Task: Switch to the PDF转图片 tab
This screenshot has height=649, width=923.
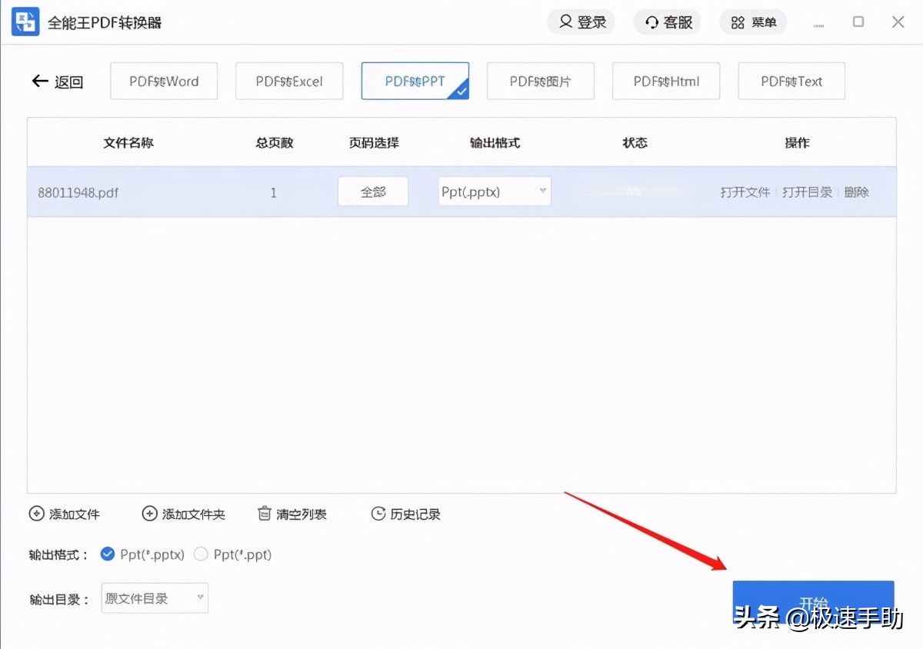Action: [x=540, y=81]
